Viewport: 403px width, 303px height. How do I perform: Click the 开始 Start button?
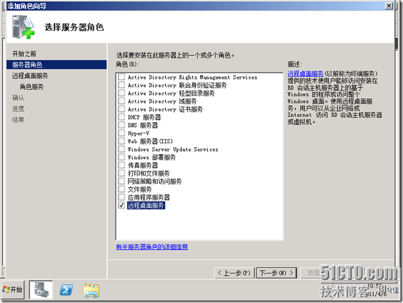click(x=13, y=290)
